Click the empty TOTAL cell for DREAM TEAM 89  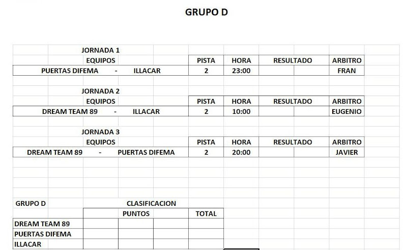click(206, 224)
